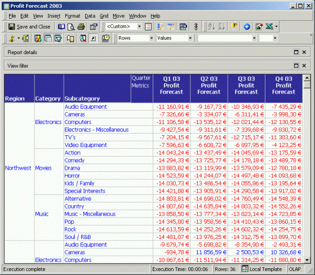
Task: Click the yellow flag icon
Action: [234, 26]
